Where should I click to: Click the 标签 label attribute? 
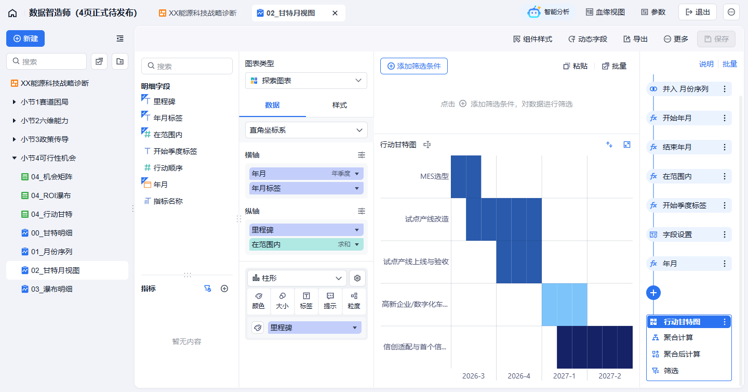tap(306, 302)
